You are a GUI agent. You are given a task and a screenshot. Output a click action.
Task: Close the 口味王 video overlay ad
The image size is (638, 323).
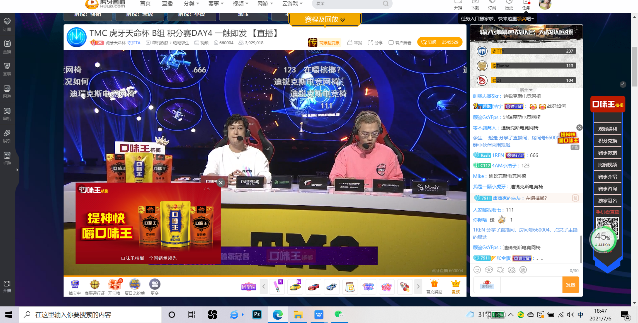pyautogui.click(x=221, y=183)
